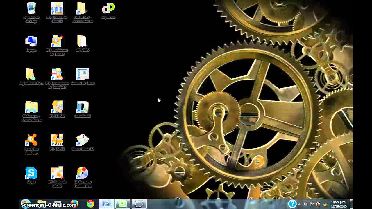
Task: Launch the Control de Obras shortcut
Action: 83,76
